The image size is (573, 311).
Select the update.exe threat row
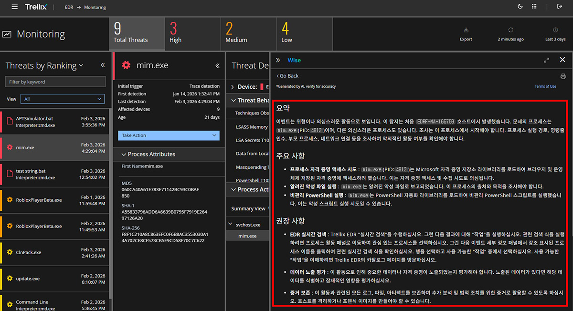[55, 279]
